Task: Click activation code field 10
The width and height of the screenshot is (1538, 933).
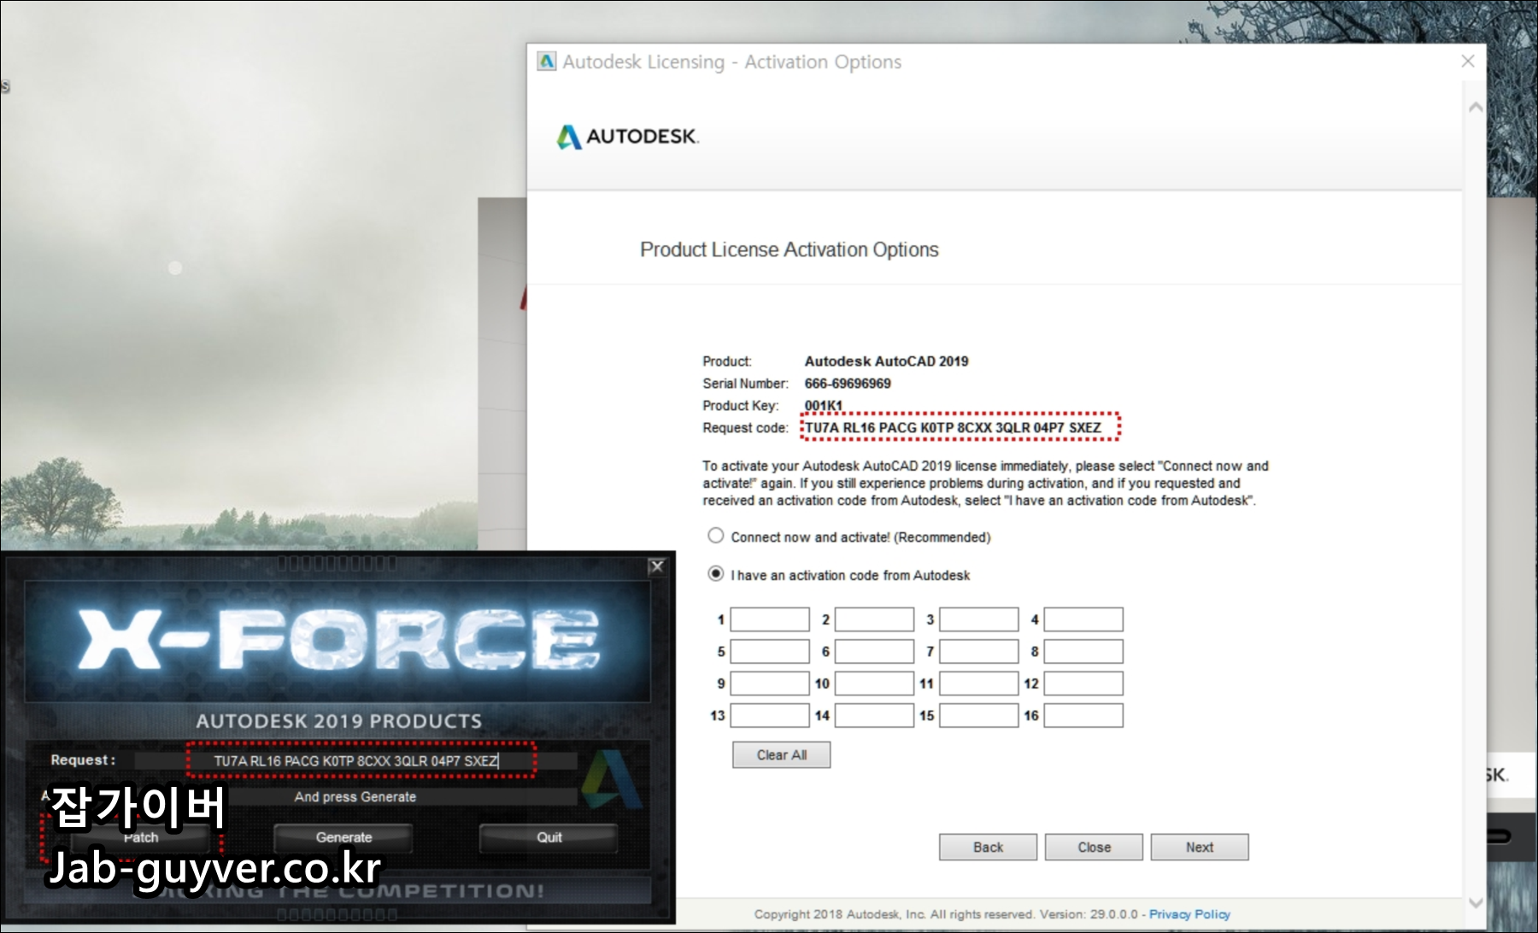Action: point(874,684)
